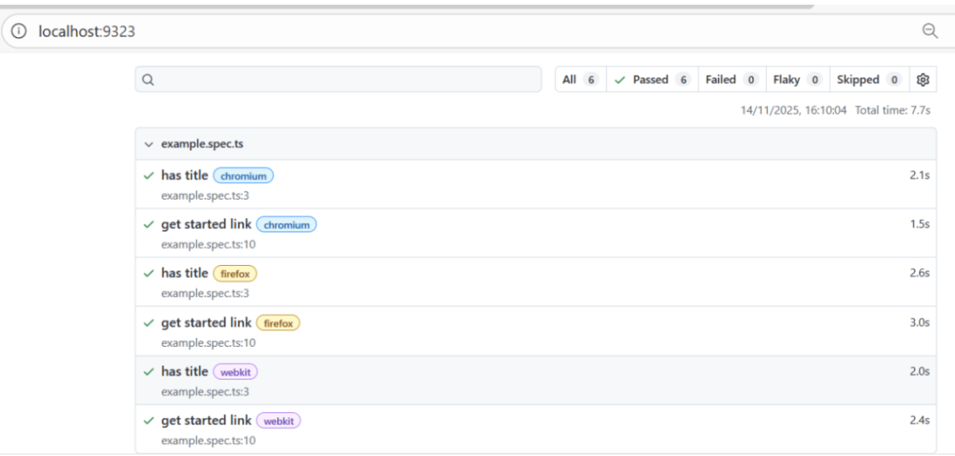
Task: Click the chromium badge on get started link
Action: click(286, 225)
